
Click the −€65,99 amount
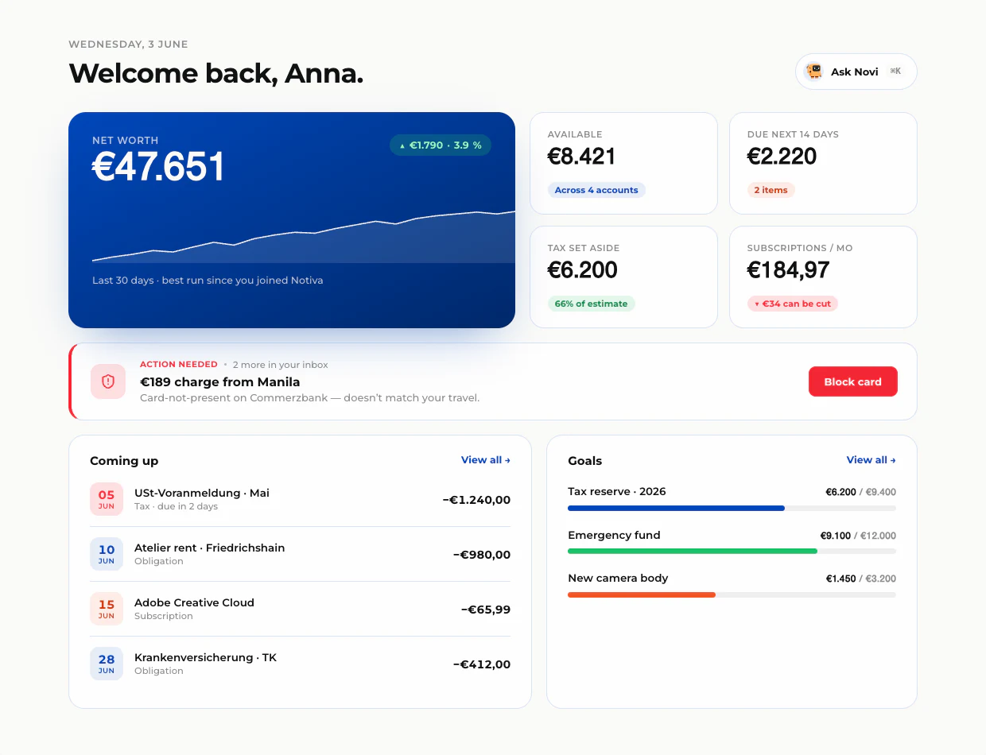[x=486, y=610]
